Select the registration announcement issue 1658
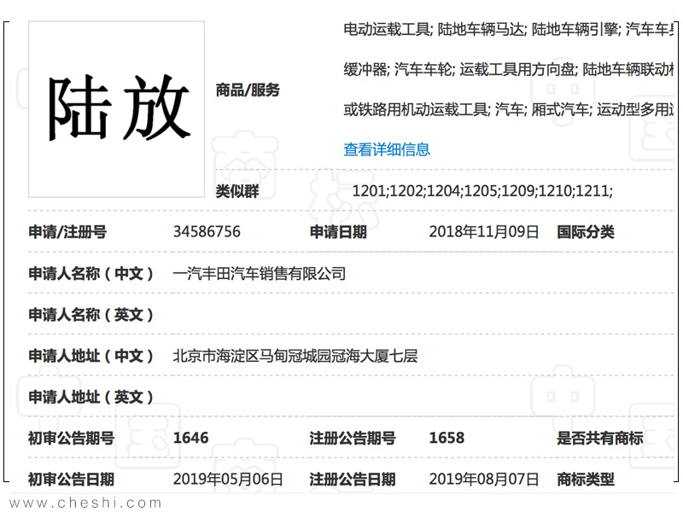The image size is (683, 512). pyautogui.click(x=447, y=438)
